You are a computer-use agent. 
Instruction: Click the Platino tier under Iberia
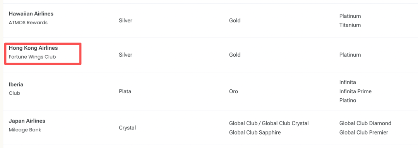[348, 101]
